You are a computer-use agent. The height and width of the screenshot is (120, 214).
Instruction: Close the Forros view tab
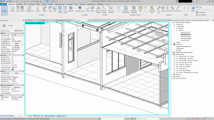point(87,20)
